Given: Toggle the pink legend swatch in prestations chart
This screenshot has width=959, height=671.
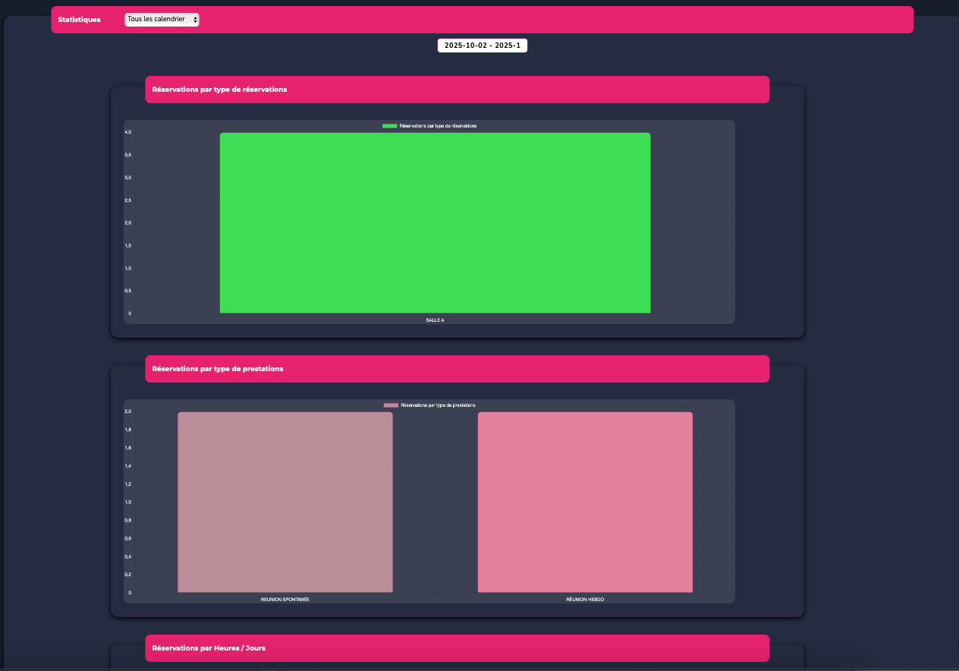Looking at the screenshot, I should [391, 405].
